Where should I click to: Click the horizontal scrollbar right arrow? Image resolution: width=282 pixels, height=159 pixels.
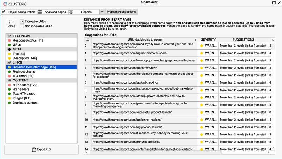pos(269,152)
